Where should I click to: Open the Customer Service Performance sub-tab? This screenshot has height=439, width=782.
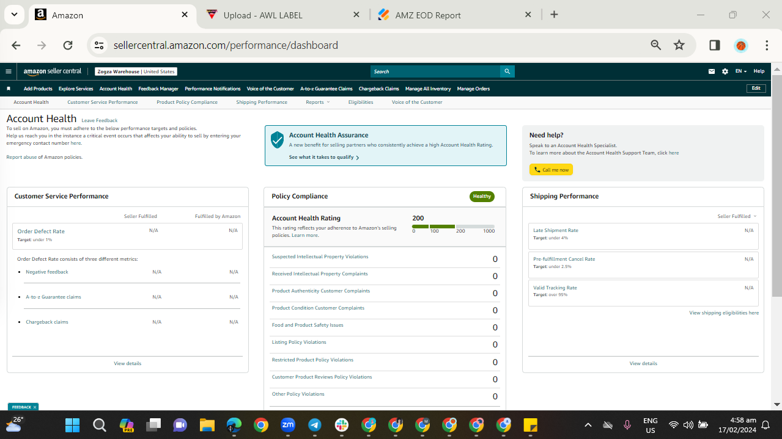(x=103, y=102)
